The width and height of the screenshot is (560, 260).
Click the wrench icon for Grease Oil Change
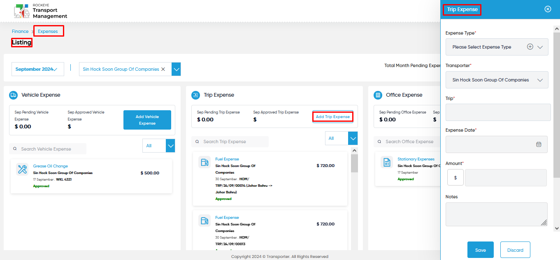[22, 169]
